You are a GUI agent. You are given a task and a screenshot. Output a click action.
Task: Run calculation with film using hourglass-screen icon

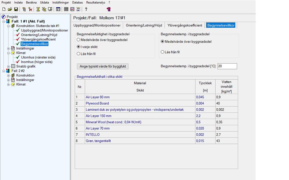(50, 9)
